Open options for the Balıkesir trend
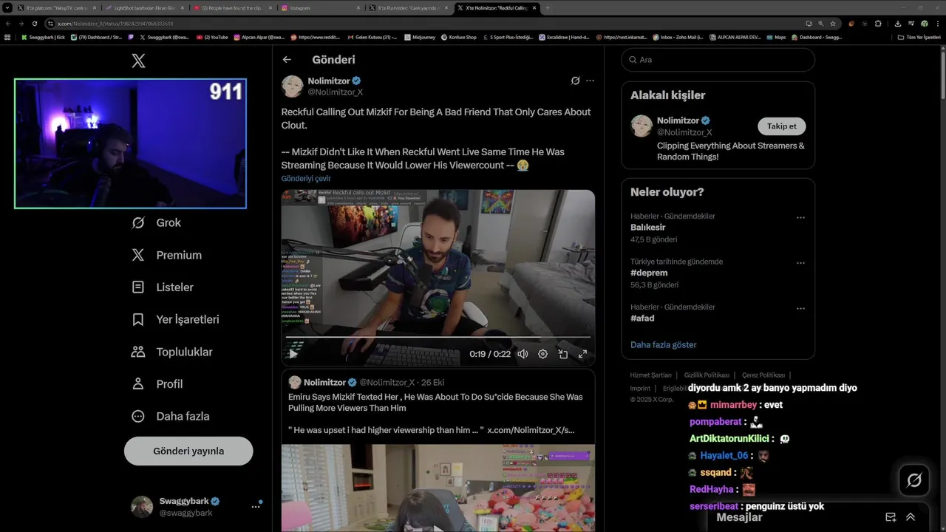Viewport: 946px width, 532px height. (800, 217)
